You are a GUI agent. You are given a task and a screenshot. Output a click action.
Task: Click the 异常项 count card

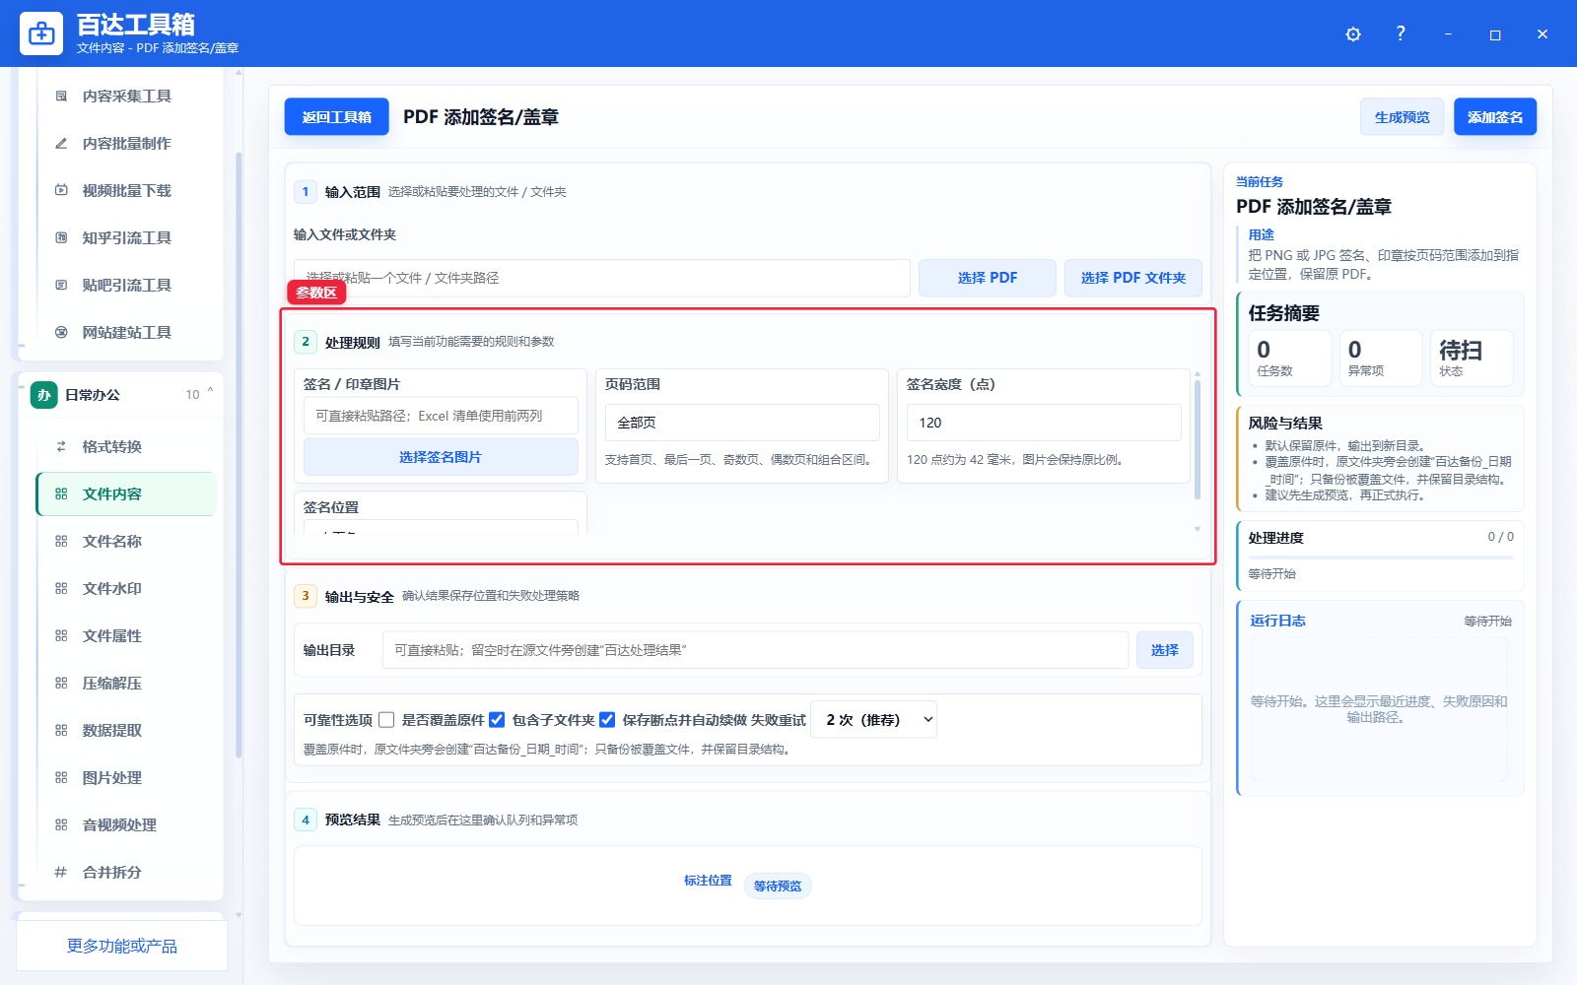click(x=1380, y=358)
